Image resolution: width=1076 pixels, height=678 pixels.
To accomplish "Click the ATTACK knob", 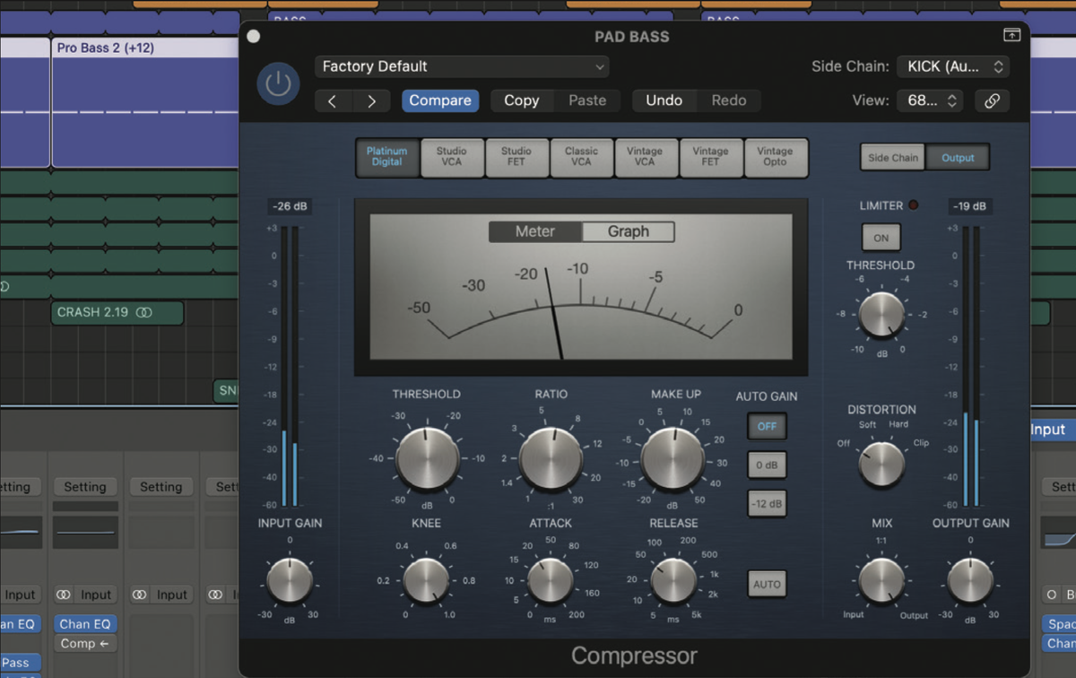I will point(551,580).
